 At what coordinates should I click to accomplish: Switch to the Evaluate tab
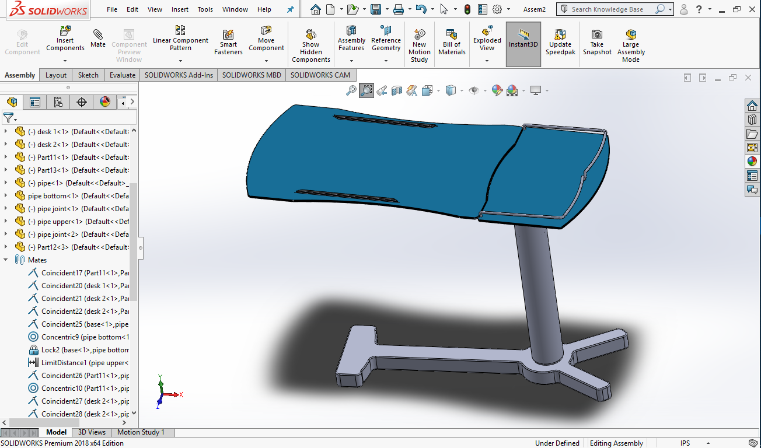click(x=123, y=75)
